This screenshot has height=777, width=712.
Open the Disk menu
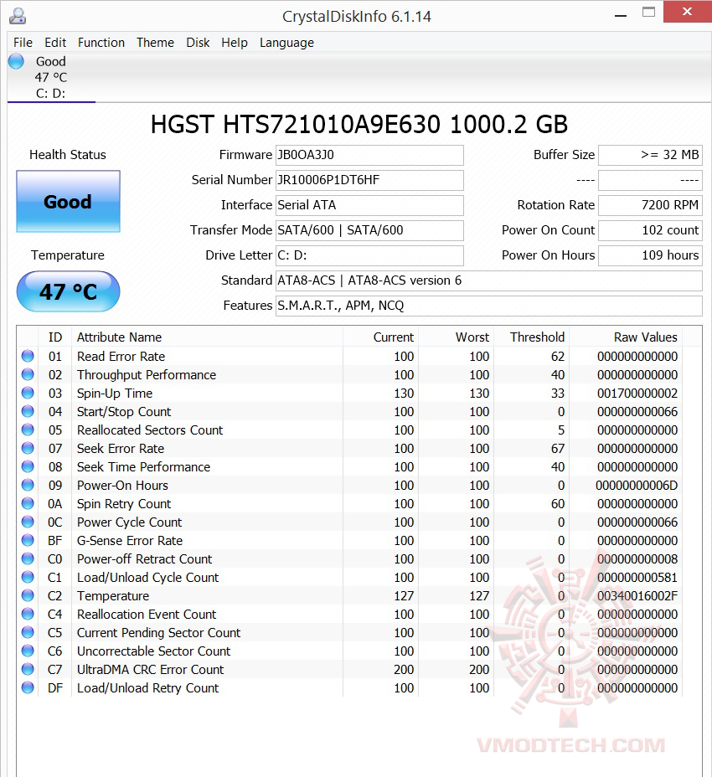[x=198, y=43]
